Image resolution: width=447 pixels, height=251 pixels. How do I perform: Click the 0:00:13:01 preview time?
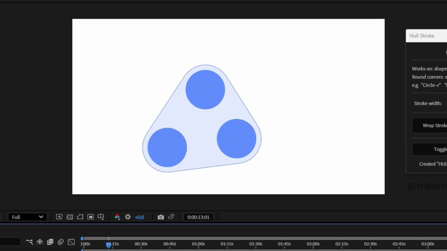(x=199, y=217)
